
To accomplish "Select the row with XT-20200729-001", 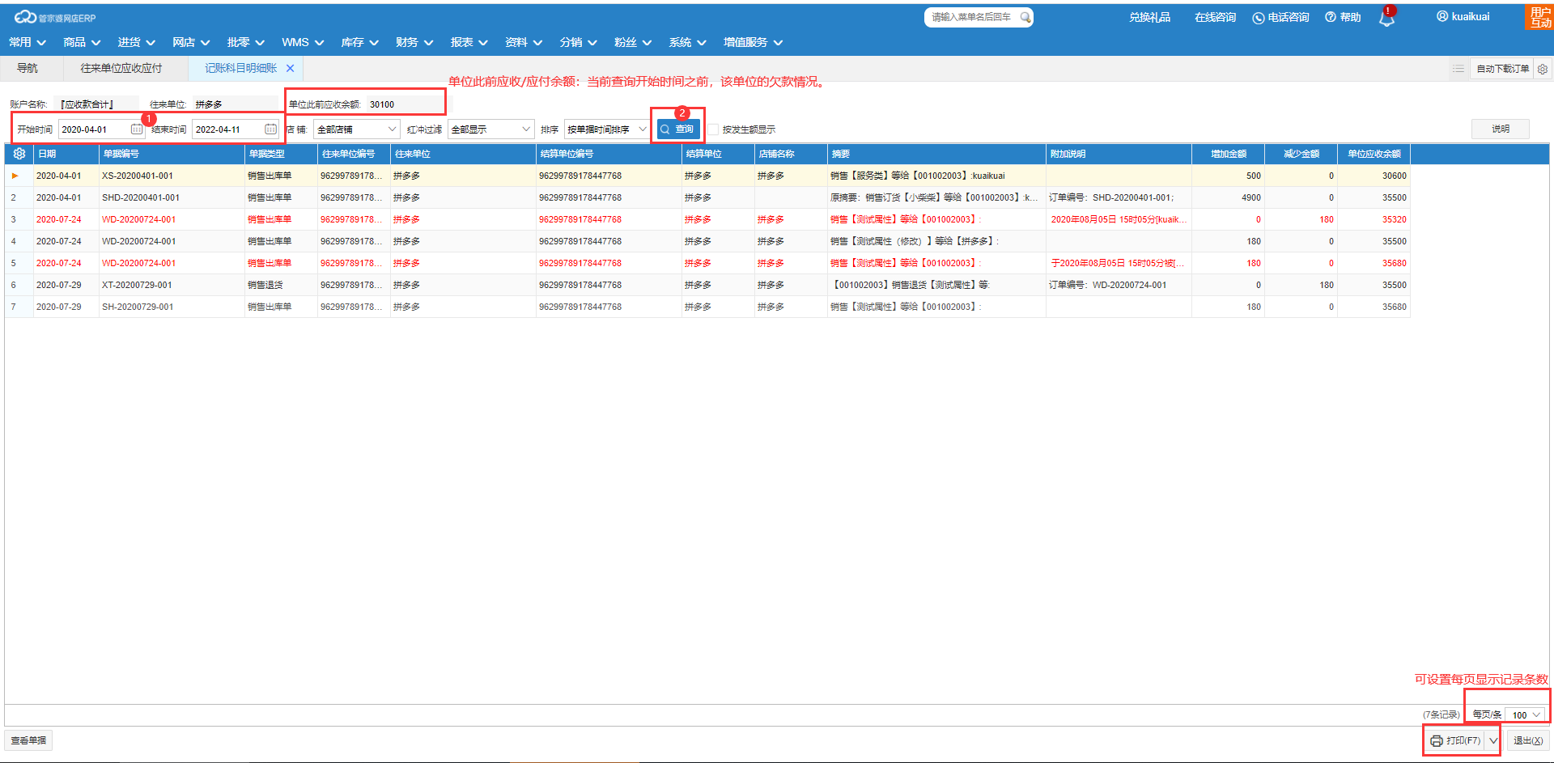I will [137, 285].
